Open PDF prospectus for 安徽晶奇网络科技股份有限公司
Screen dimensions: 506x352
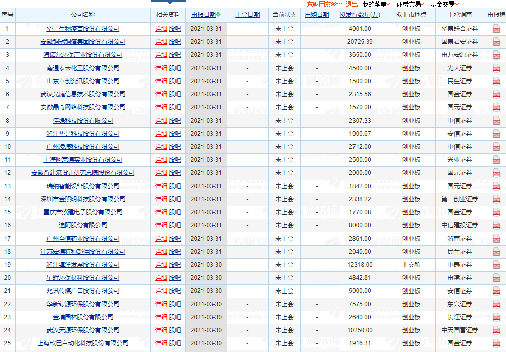496,107
